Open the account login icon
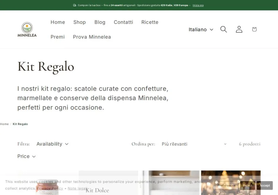Viewport: 278px width, 195px height. click(x=239, y=29)
